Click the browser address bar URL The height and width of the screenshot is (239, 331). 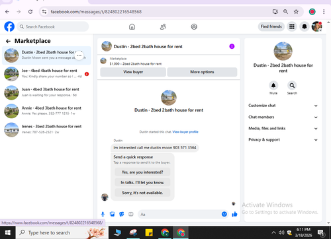[x=96, y=12]
